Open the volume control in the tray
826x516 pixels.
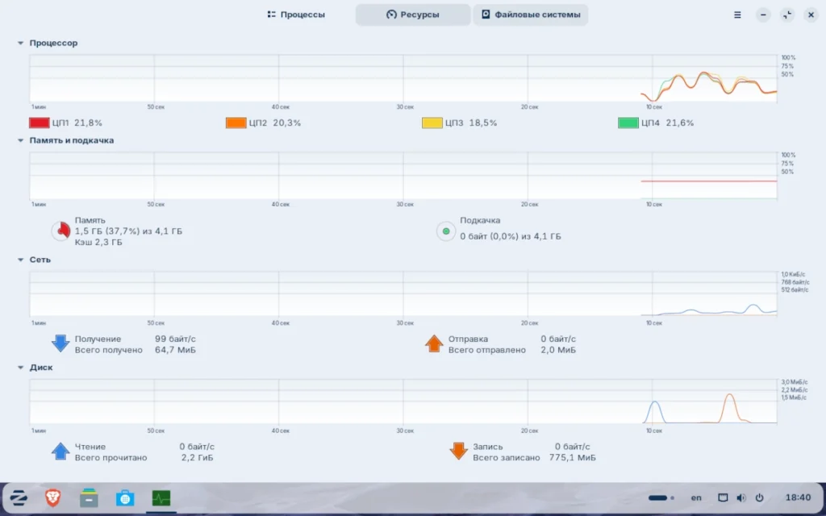click(741, 497)
